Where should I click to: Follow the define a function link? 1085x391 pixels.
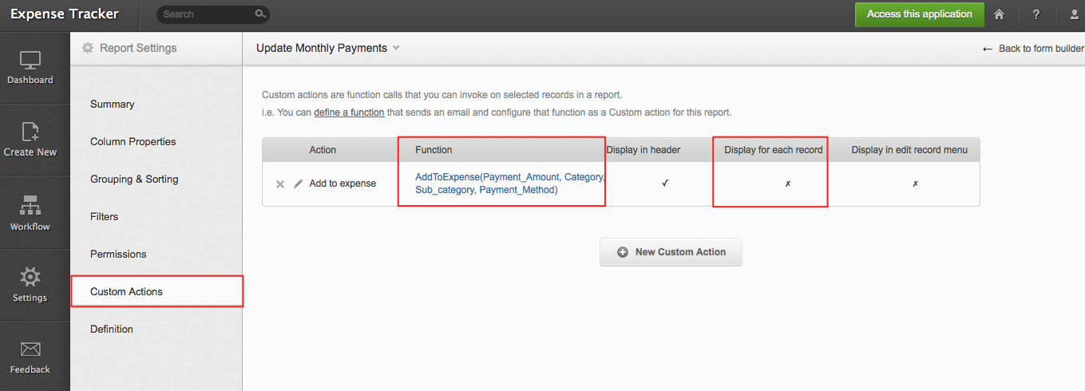click(349, 113)
